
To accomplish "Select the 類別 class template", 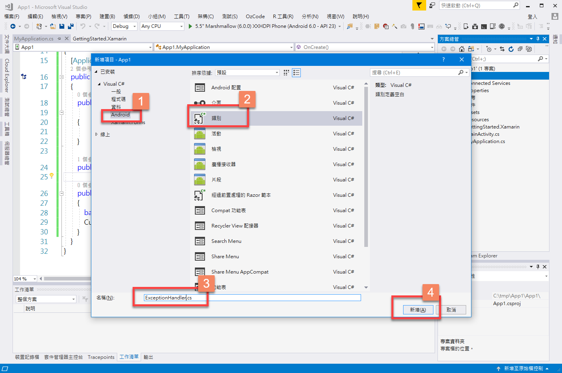I will (276, 118).
